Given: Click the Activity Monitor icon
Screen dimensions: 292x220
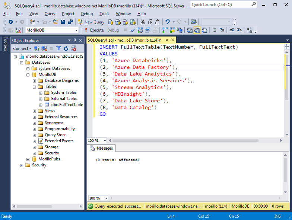Looking at the screenshot, I should [x=194, y=22].
